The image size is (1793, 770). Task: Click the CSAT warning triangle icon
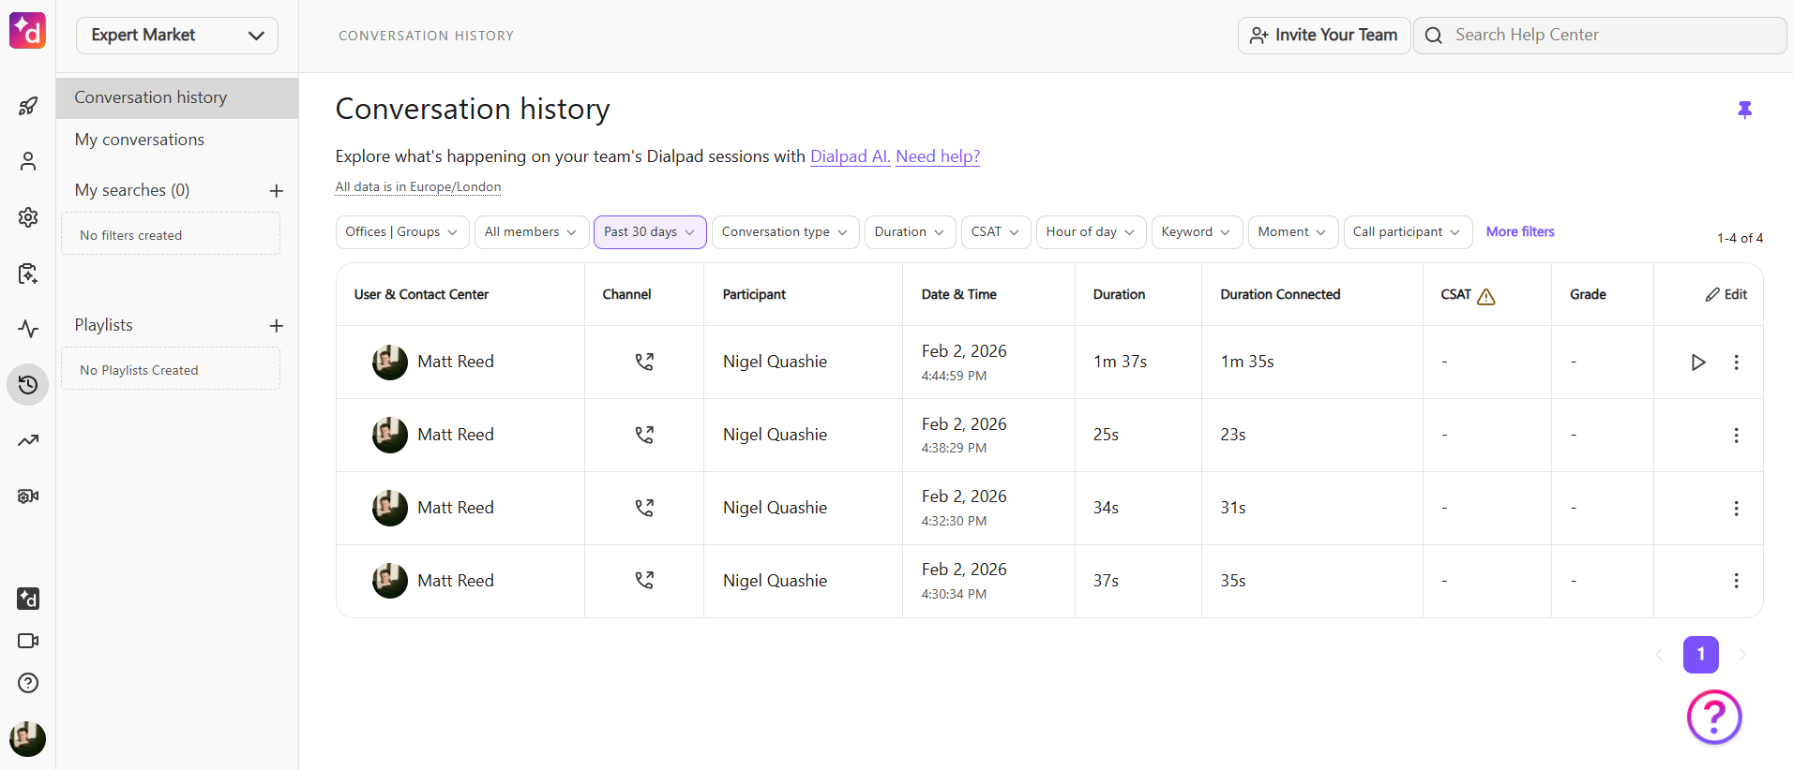[1486, 296]
